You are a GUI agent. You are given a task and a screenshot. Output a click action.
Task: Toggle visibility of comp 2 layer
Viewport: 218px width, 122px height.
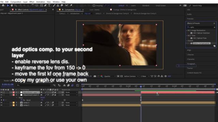point(1,103)
